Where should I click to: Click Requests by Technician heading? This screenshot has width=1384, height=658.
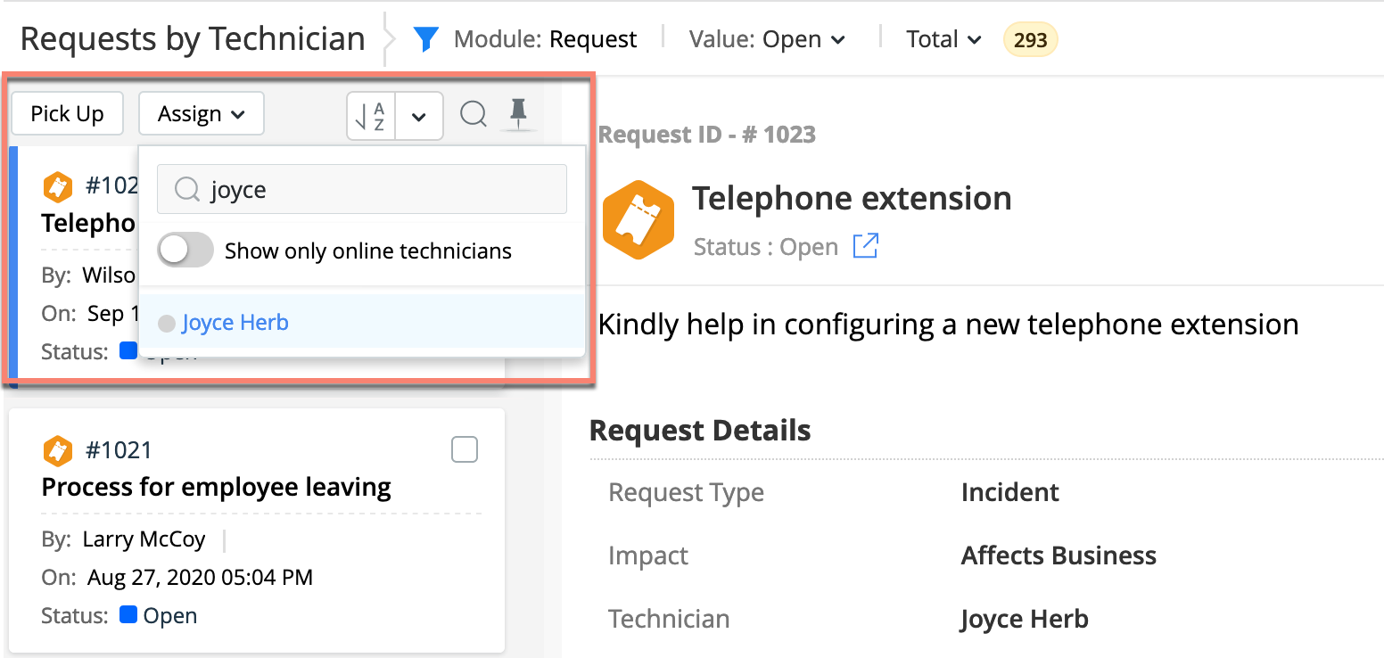click(193, 39)
